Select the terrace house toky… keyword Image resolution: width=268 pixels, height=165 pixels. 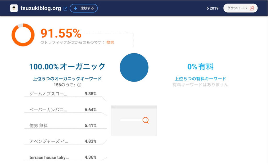tap(49, 157)
